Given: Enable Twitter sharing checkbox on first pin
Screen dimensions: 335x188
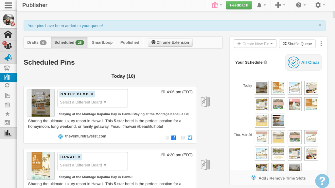Looking at the screenshot, I should point(183,138).
